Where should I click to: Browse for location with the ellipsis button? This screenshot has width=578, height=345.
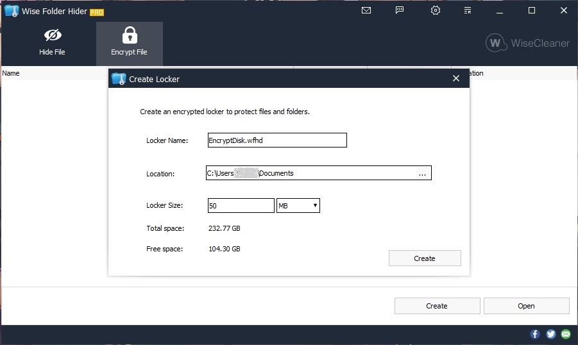tap(423, 174)
